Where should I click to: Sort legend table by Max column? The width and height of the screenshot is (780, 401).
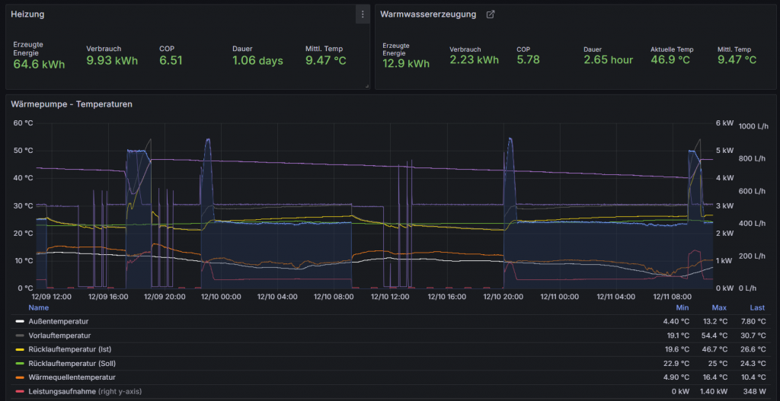click(719, 307)
